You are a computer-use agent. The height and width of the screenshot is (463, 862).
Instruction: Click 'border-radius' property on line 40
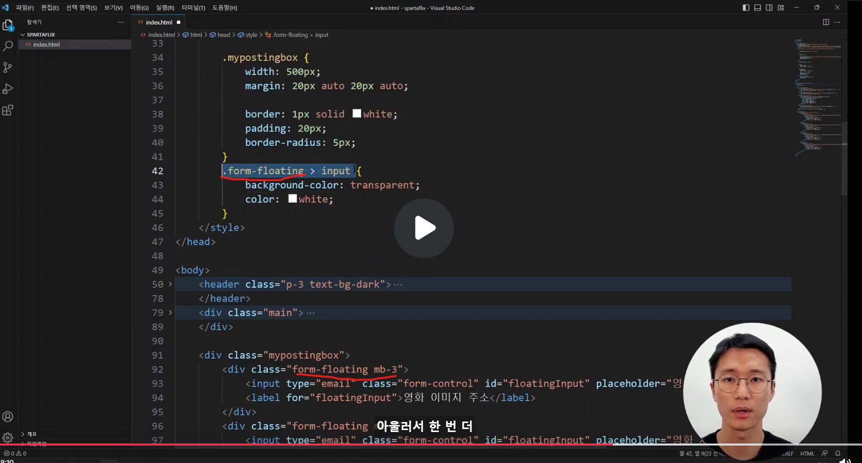click(283, 142)
